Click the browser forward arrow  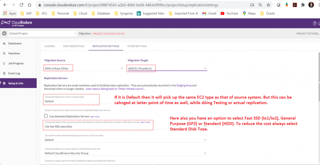click(x=13, y=5)
